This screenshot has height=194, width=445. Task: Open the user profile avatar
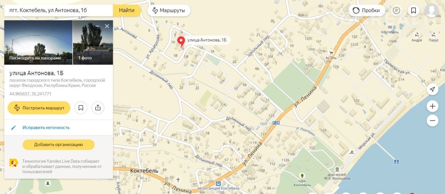tap(431, 10)
